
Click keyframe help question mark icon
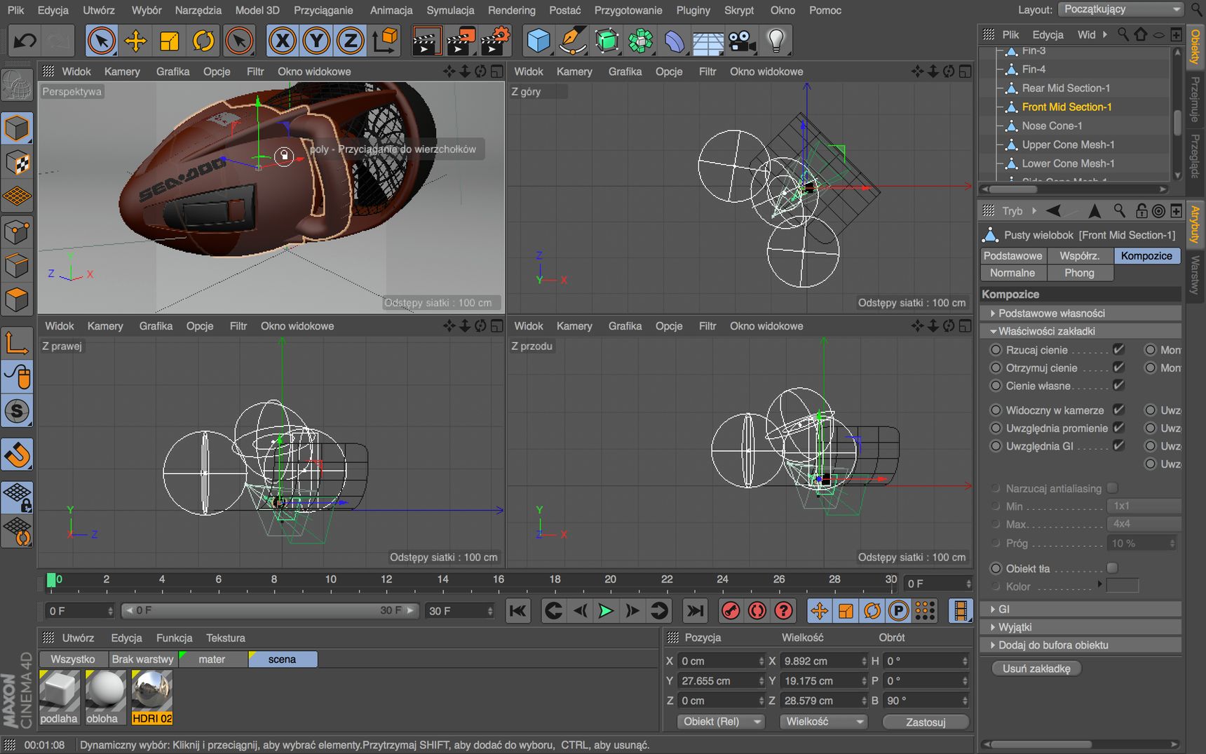(x=783, y=611)
